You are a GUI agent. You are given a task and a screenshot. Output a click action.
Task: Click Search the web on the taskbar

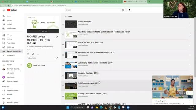click(x=78, y=108)
